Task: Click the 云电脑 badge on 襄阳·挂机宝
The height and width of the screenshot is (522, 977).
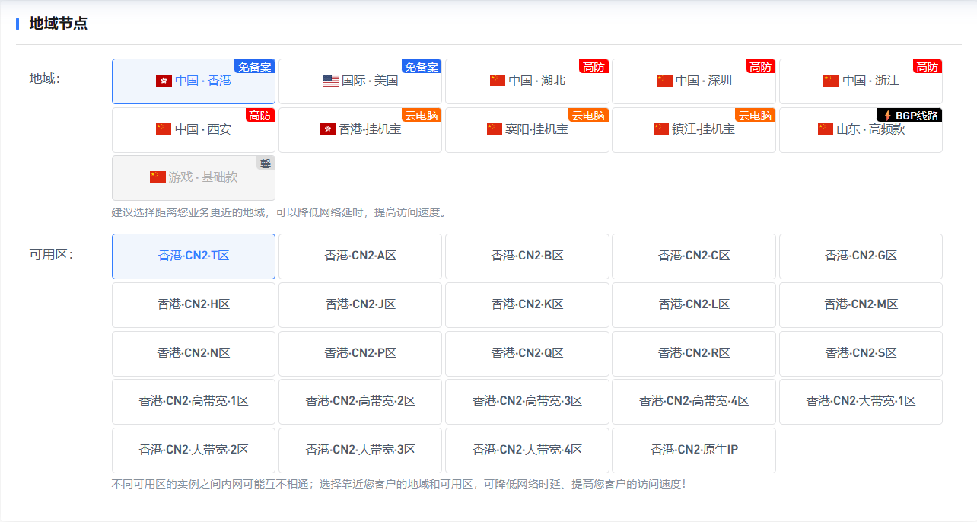Action: click(588, 115)
